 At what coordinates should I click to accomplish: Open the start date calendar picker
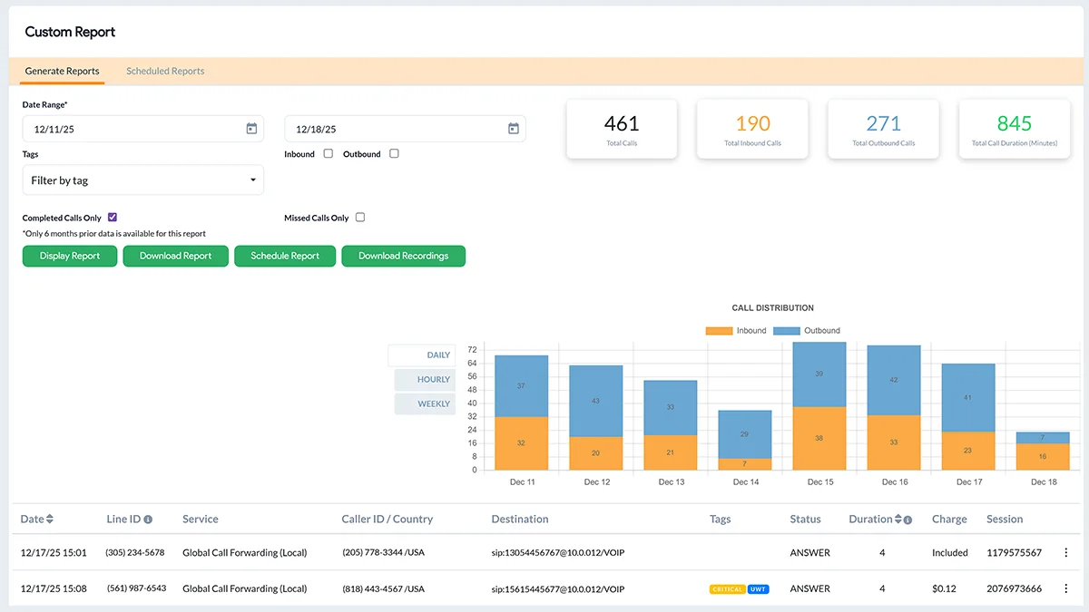pyautogui.click(x=251, y=129)
